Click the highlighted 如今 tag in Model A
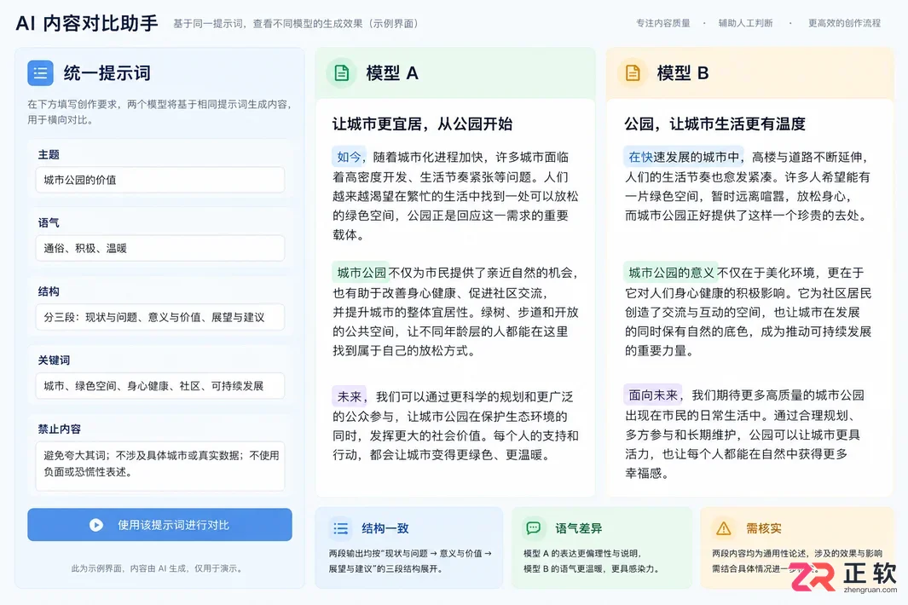The height and width of the screenshot is (605, 908). click(350, 157)
